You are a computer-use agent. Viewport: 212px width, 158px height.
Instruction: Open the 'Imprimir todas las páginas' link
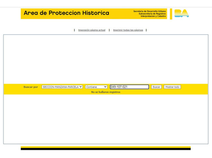pyautogui.click(x=128, y=30)
